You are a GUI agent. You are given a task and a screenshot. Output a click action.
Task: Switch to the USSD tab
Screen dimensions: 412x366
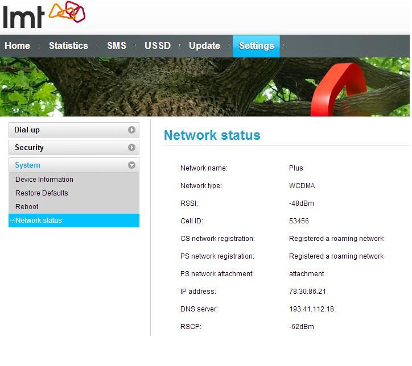click(158, 46)
